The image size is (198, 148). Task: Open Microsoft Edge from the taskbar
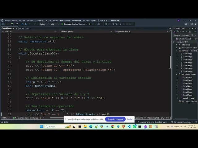[91, 127]
